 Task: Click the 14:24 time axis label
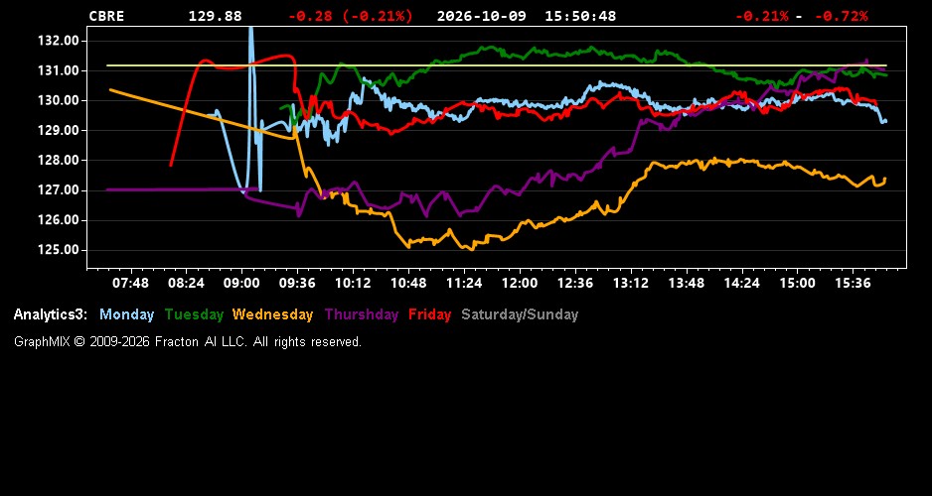click(x=742, y=283)
